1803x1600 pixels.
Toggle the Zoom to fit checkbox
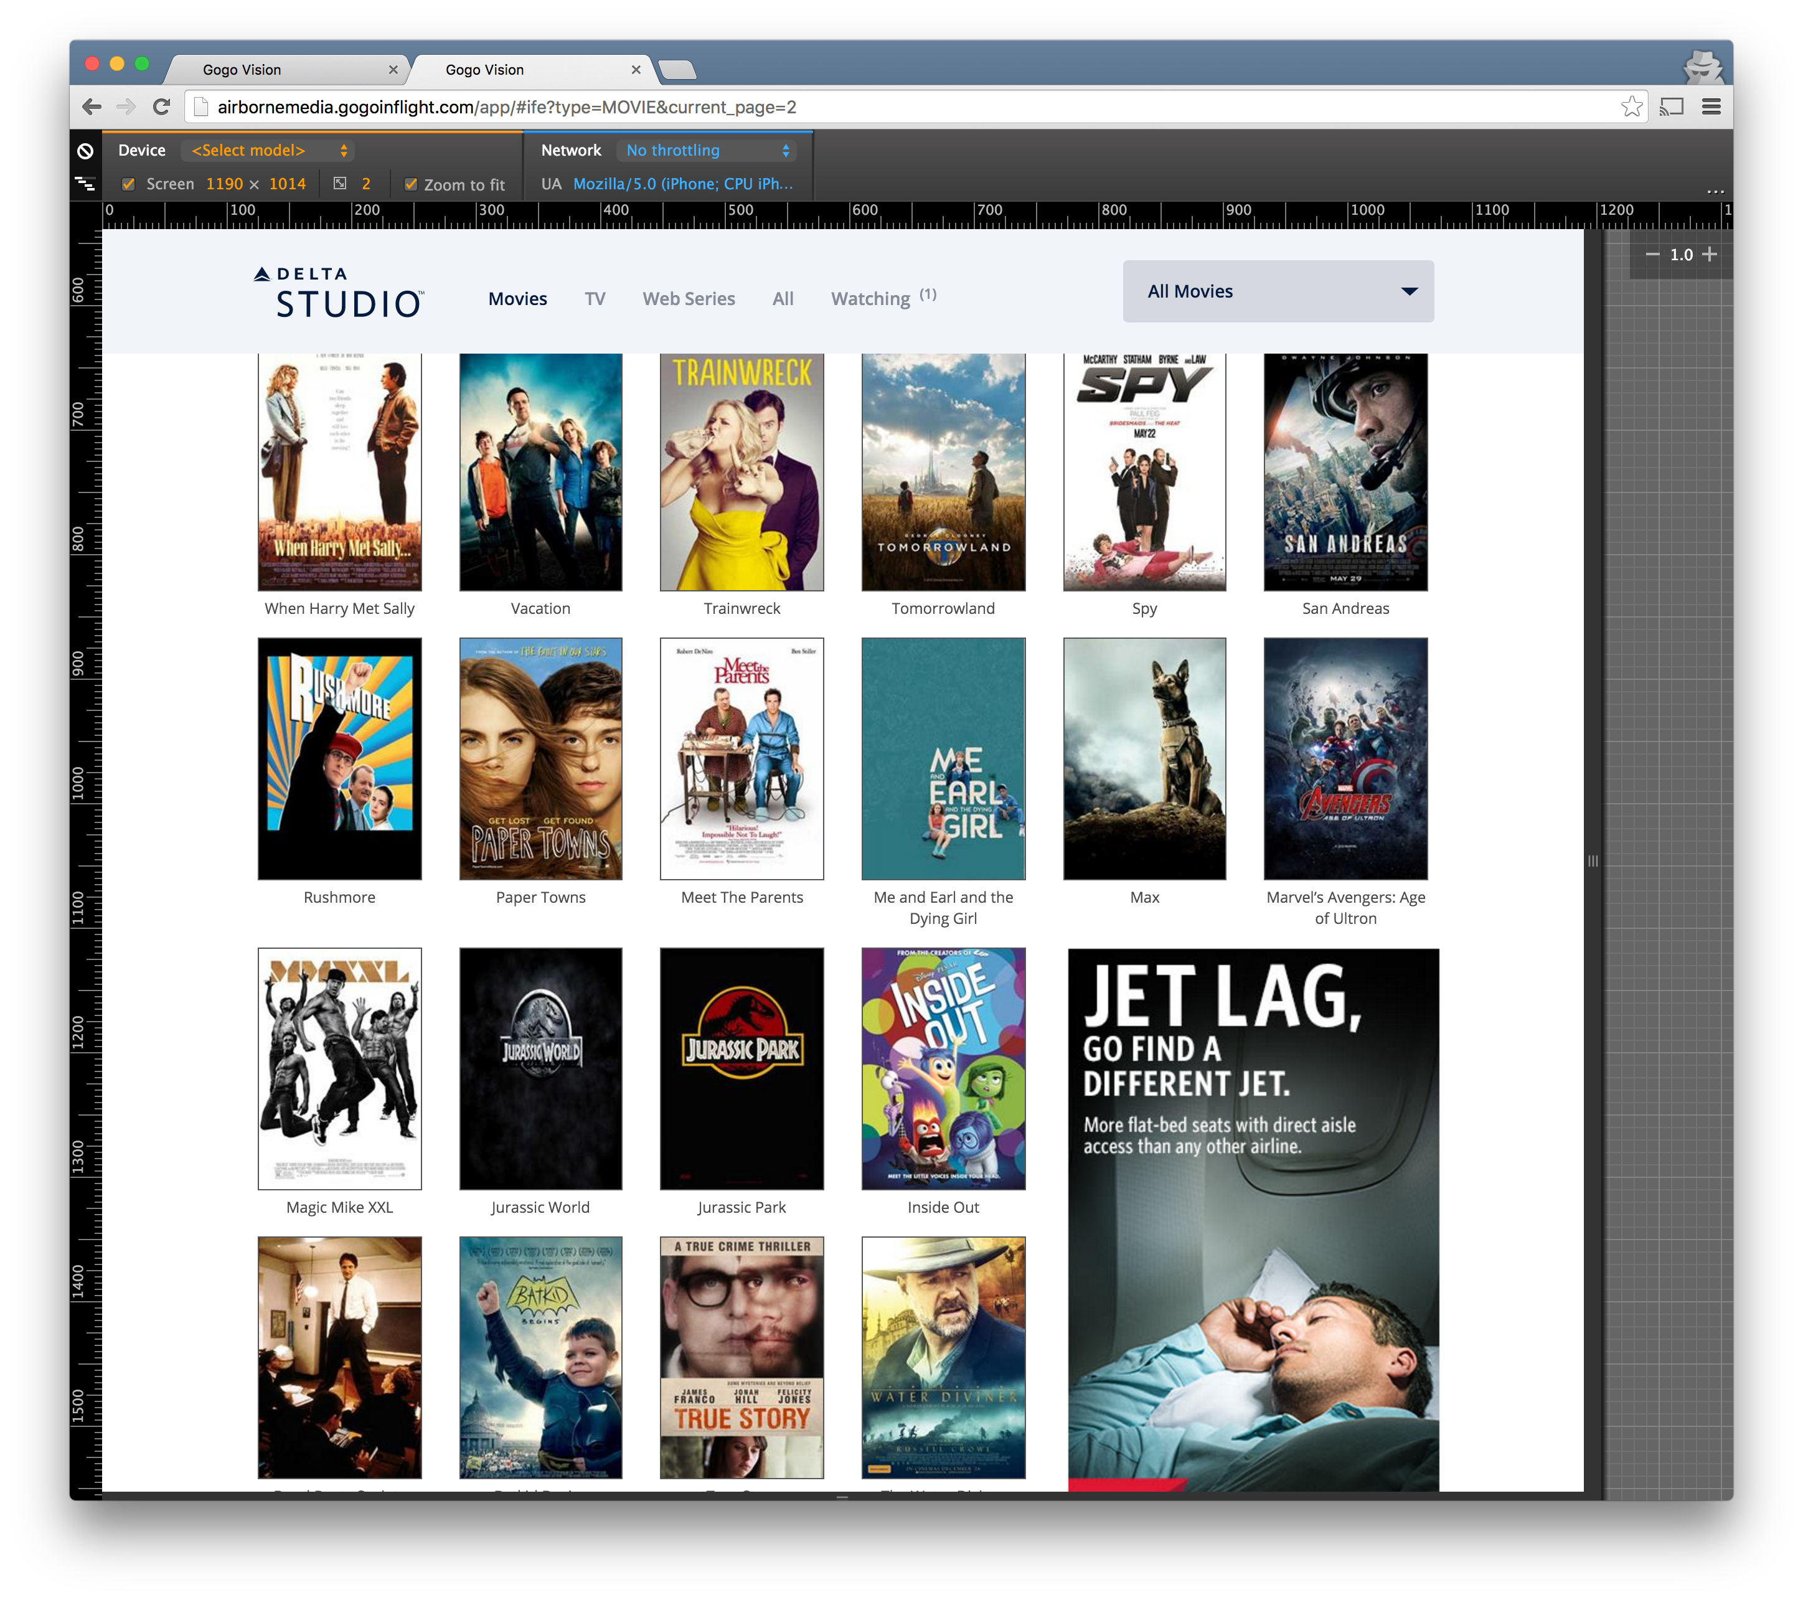tap(410, 184)
